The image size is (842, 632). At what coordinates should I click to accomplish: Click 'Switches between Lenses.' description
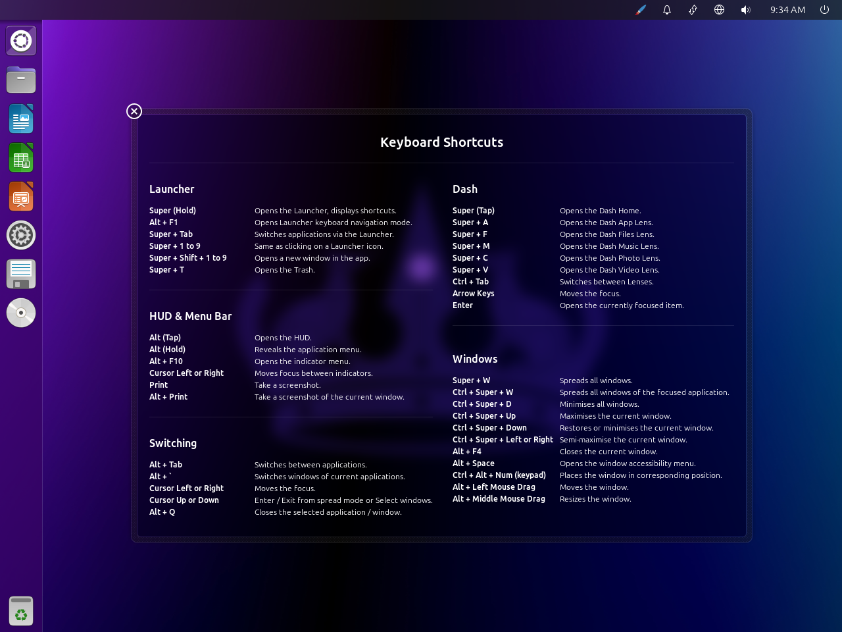pyautogui.click(x=607, y=282)
